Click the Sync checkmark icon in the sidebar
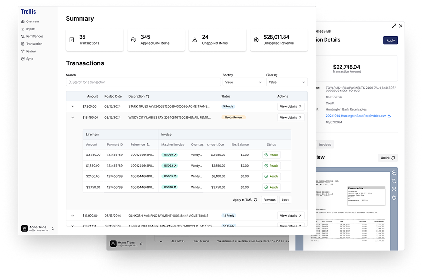423x280 pixels. coord(23,59)
